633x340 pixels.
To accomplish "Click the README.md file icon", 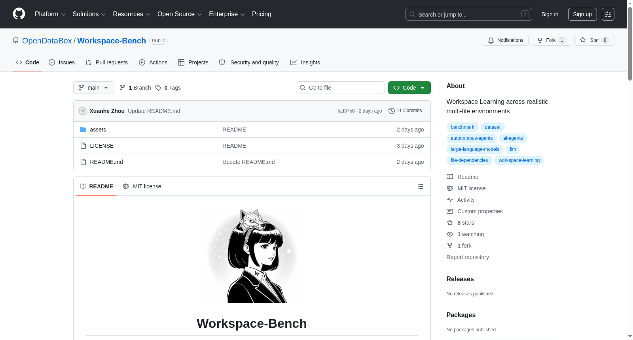I will [83, 162].
